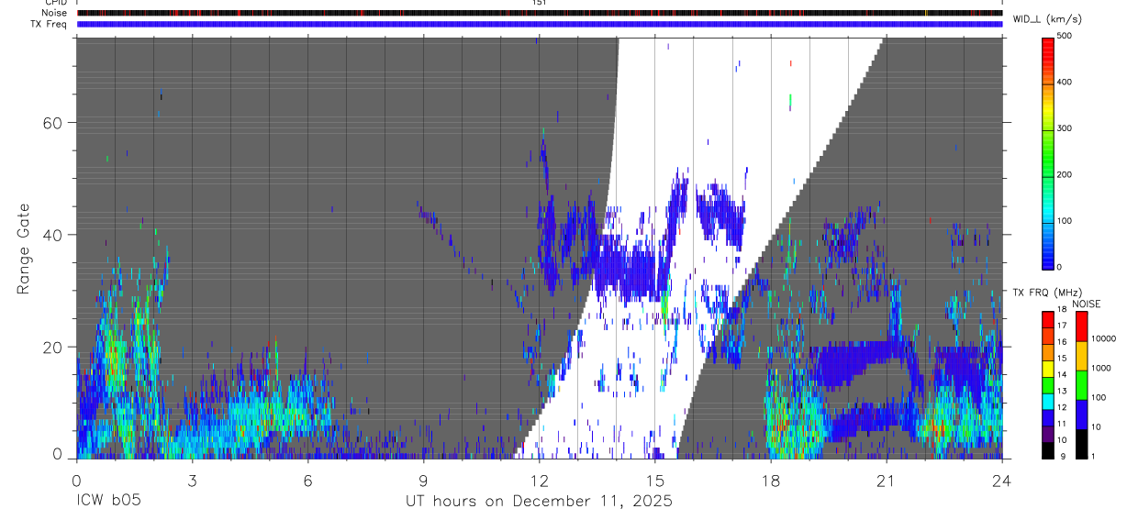This screenshot has height=520, width=1127.
Task: Click the 18 label on TX FRQ legend
Action: [x=1062, y=310]
